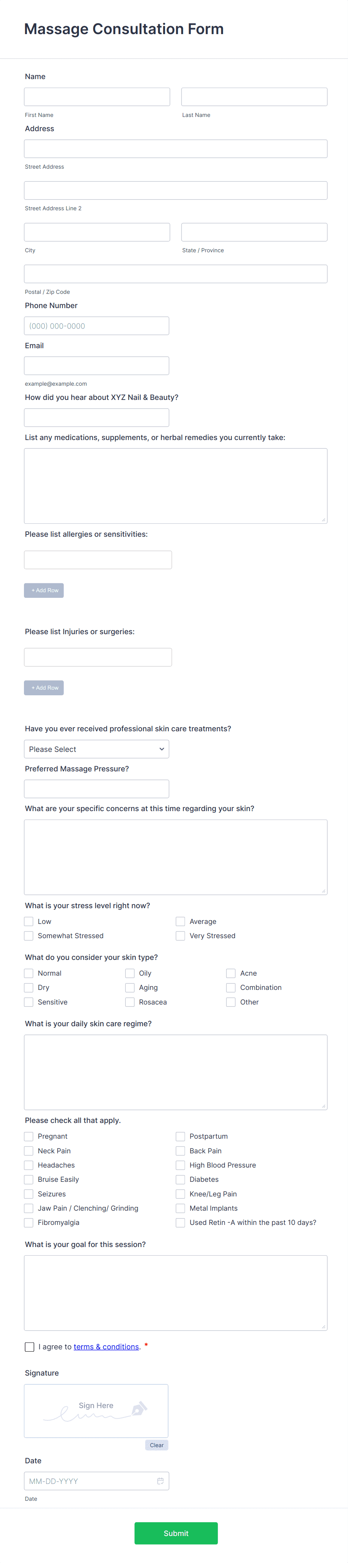Open the skin care treatments dropdown

[96, 749]
